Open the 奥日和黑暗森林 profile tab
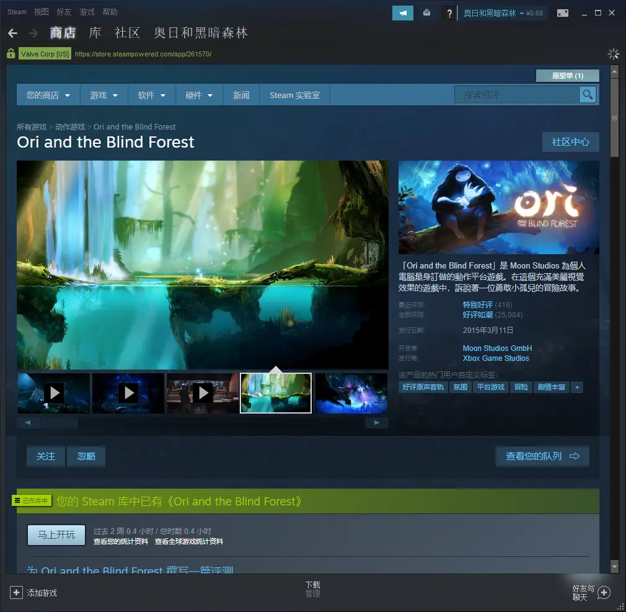This screenshot has height=612, width=626. (x=201, y=33)
